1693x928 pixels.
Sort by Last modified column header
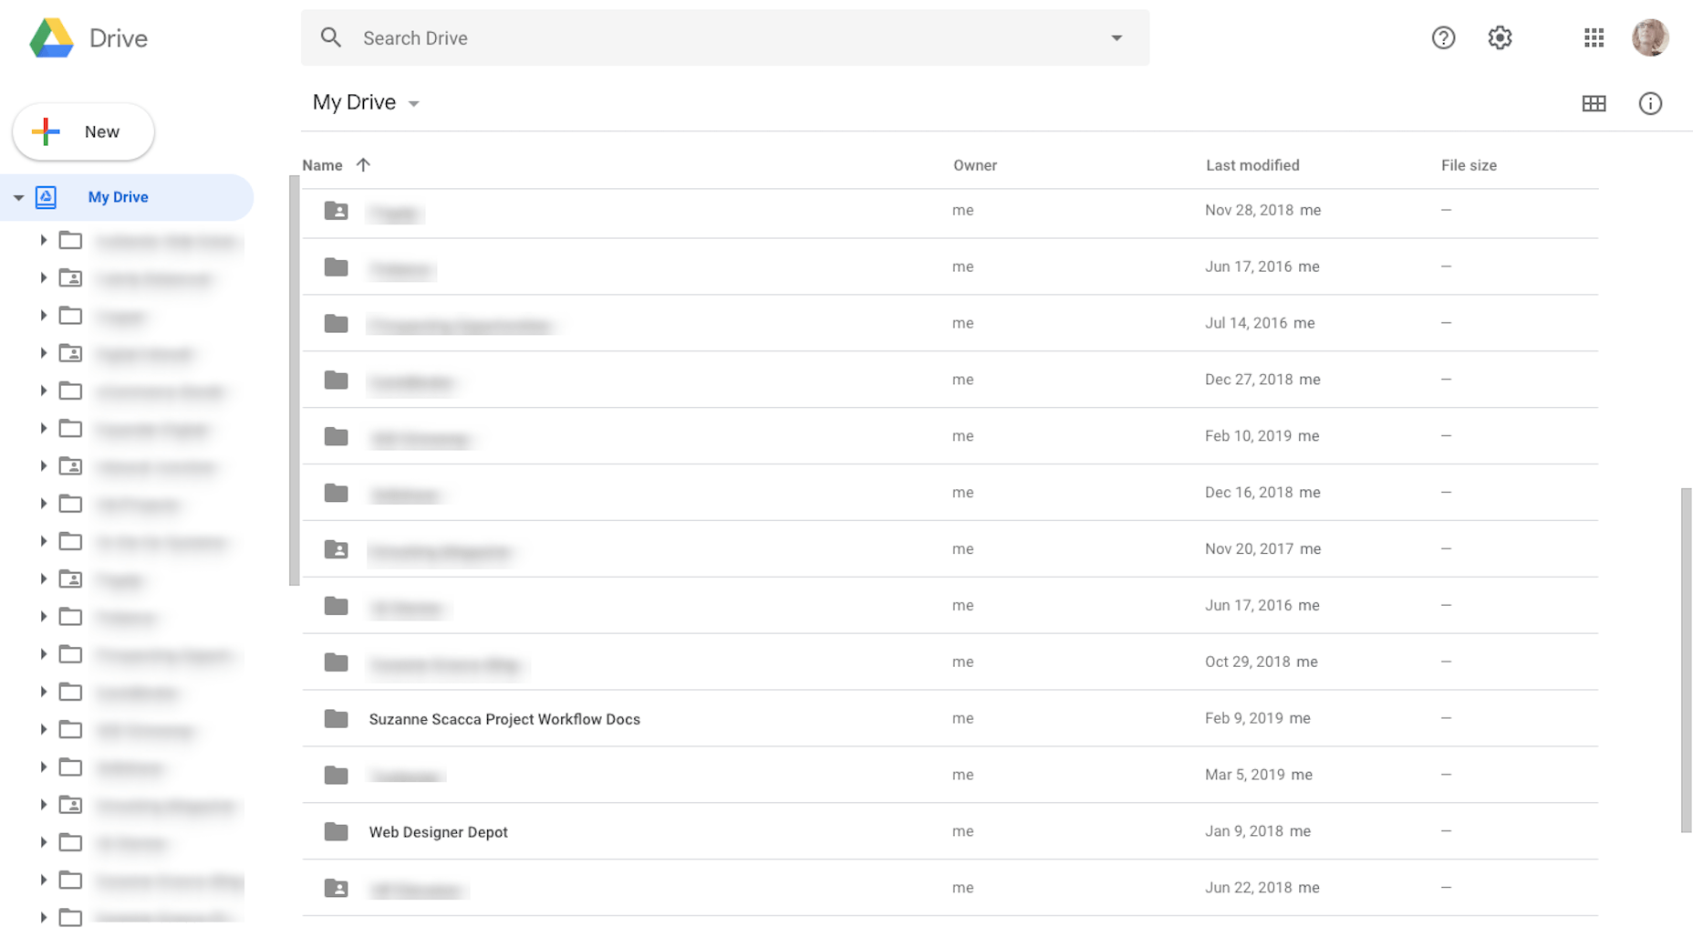tap(1252, 165)
